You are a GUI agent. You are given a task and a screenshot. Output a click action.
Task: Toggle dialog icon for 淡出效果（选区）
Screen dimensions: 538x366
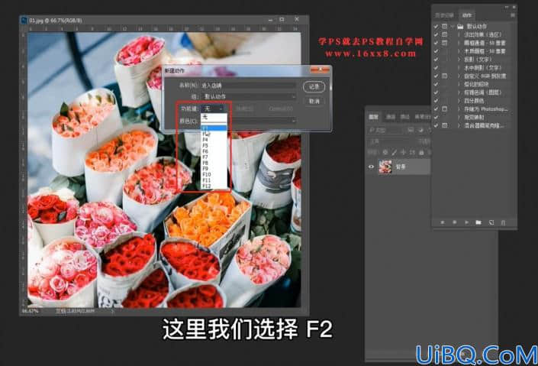click(445, 34)
